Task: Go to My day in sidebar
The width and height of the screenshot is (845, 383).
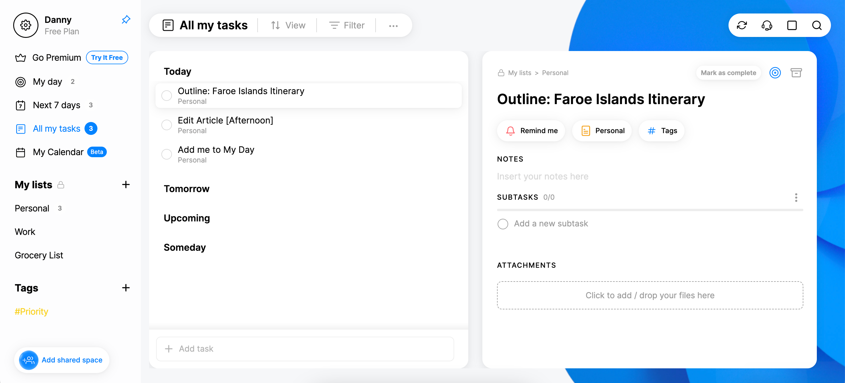Action: [x=47, y=82]
